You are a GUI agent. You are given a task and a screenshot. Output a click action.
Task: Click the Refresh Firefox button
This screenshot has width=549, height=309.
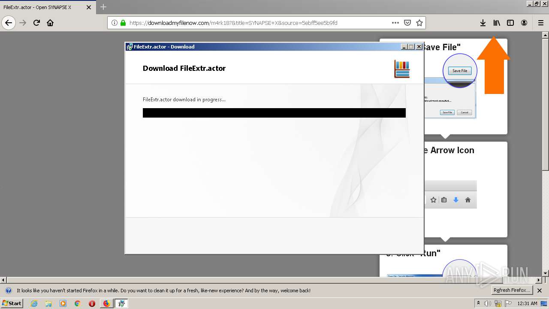tap(512, 290)
